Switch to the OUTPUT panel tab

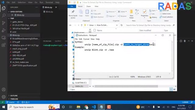(x=58, y=41)
